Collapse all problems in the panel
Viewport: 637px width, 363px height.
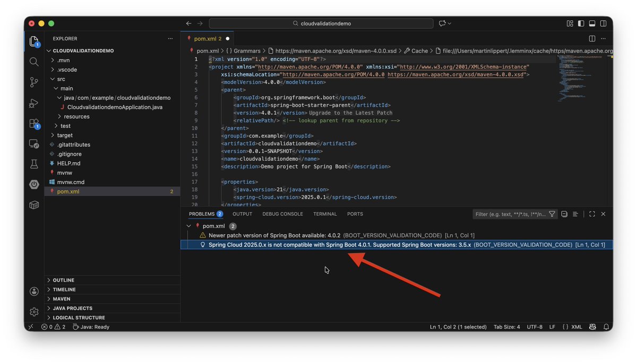(564, 214)
